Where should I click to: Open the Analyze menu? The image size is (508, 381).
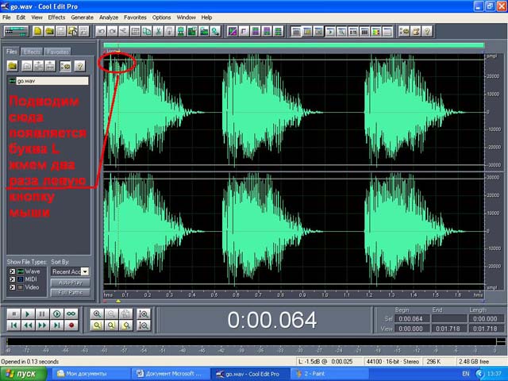point(109,17)
